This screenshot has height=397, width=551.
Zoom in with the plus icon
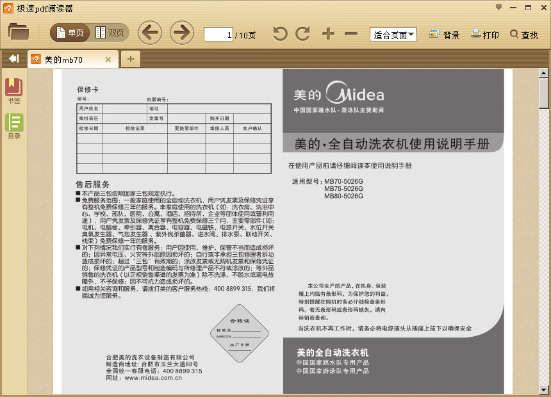[x=328, y=34]
